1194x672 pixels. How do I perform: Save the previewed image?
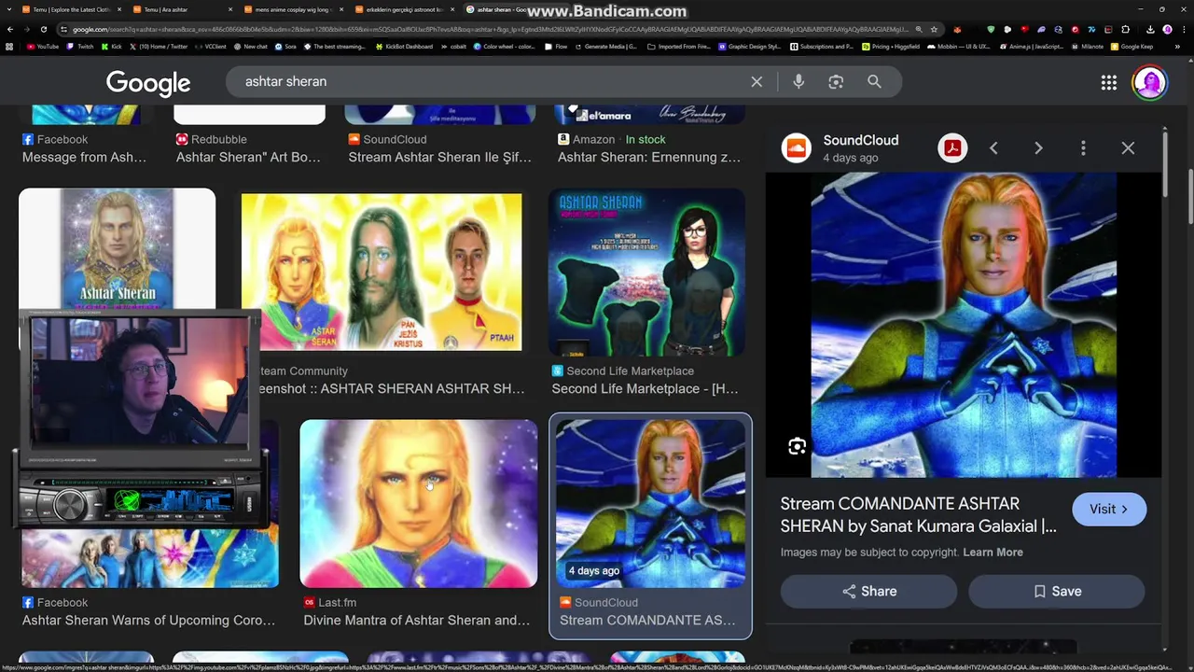click(1057, 592)
